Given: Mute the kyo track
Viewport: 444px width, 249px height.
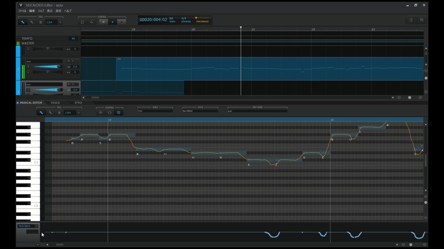Looking at the screenshot, I should (69, 84).
